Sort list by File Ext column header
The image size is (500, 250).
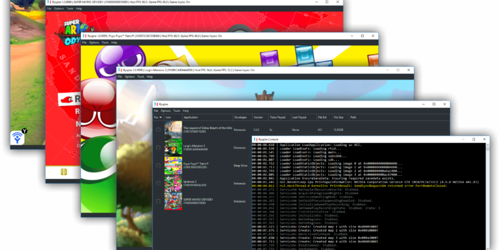coord(324,117)
